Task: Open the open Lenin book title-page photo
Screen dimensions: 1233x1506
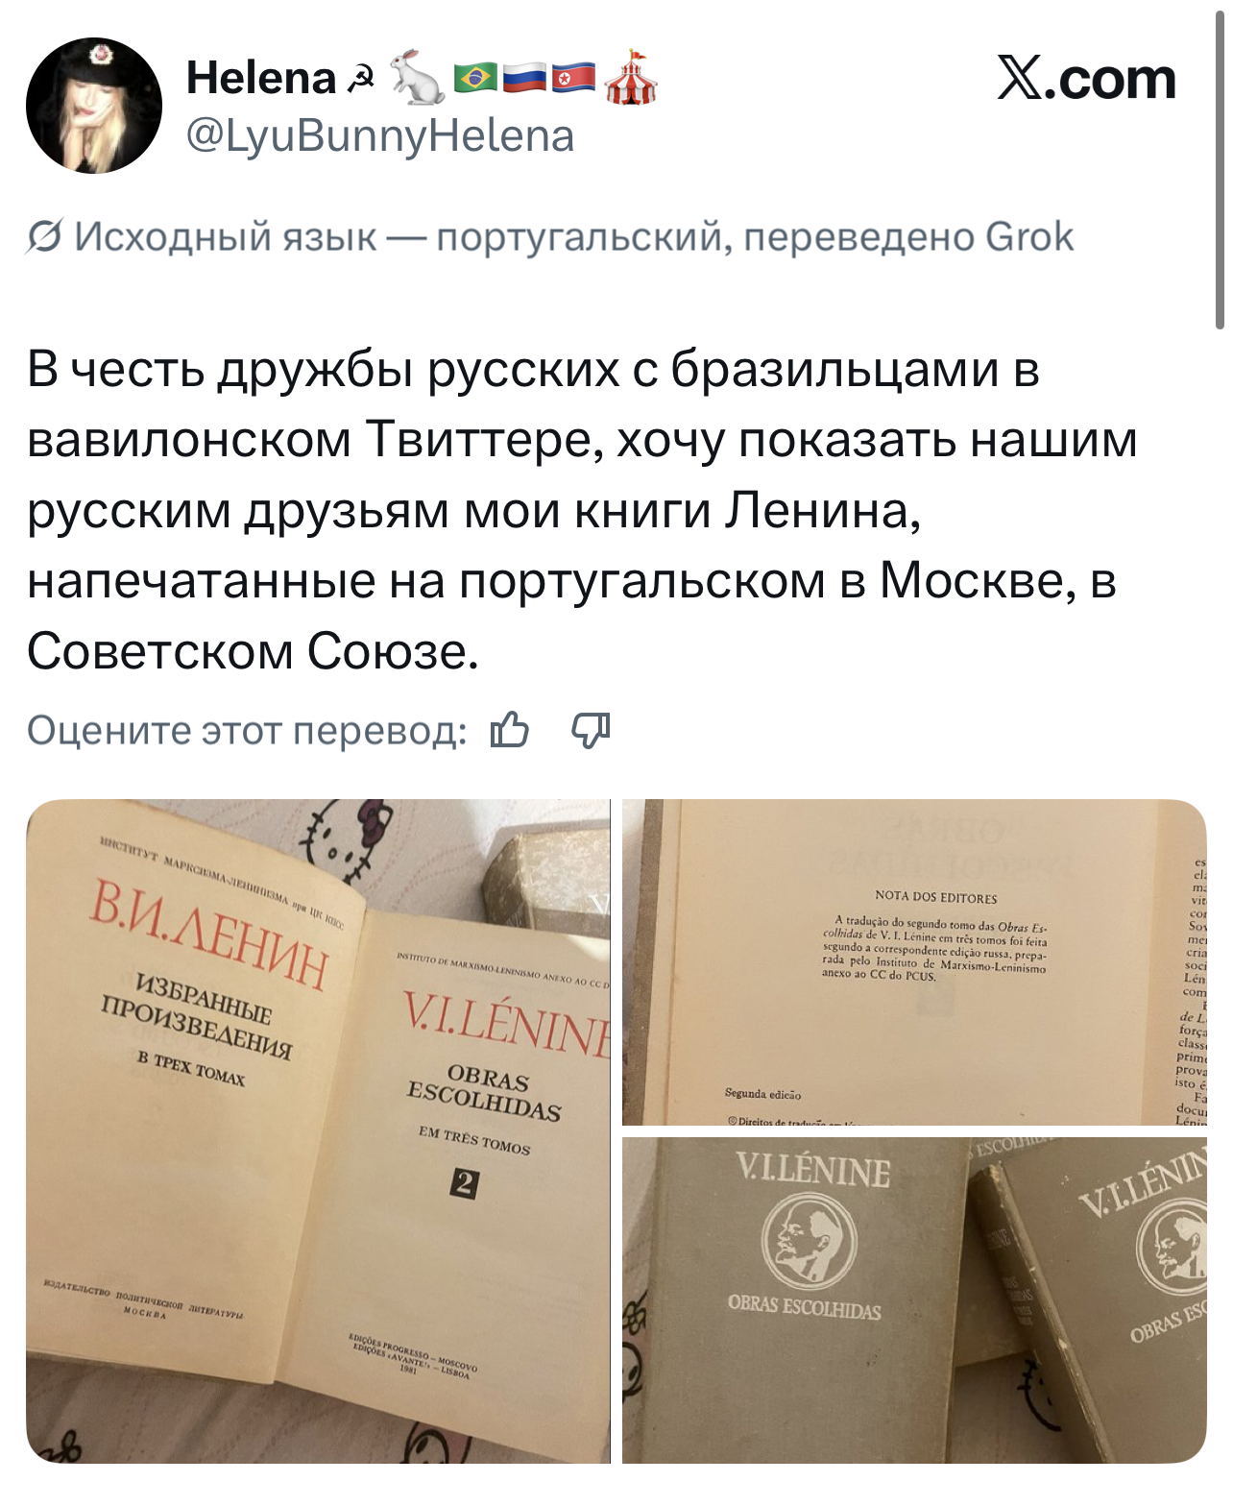Action: (318, 1131)
